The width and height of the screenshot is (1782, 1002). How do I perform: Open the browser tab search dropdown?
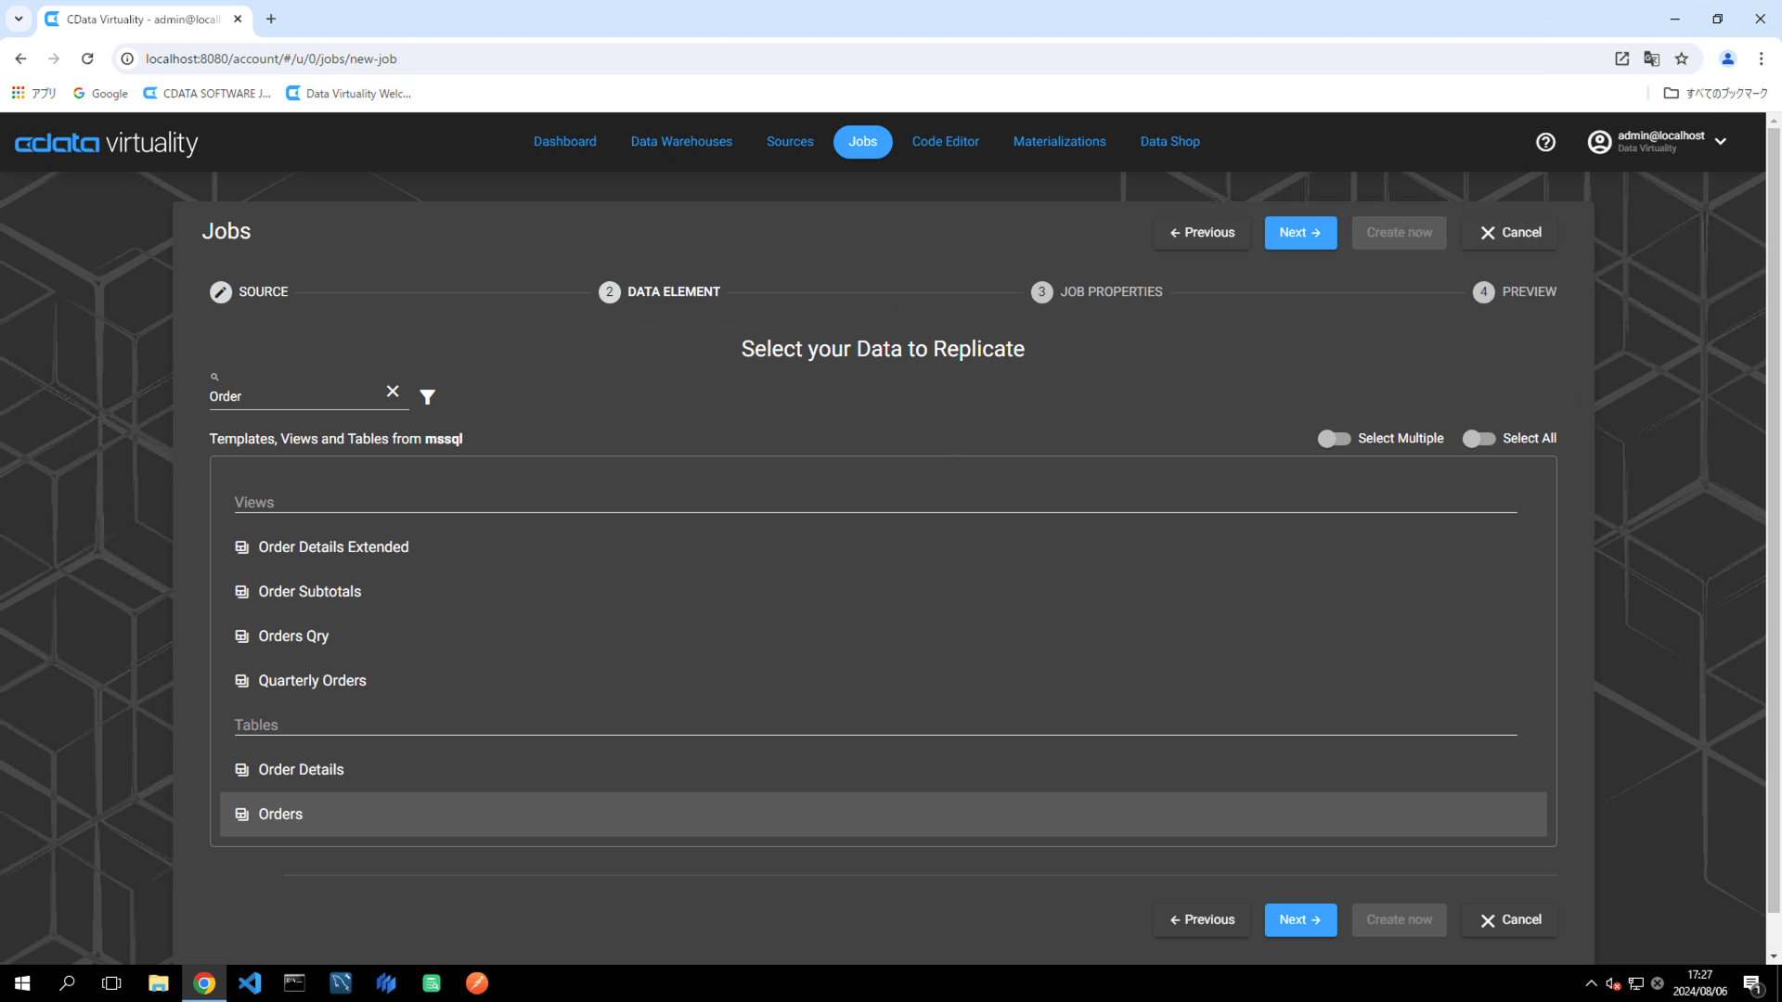click(19, 19)
